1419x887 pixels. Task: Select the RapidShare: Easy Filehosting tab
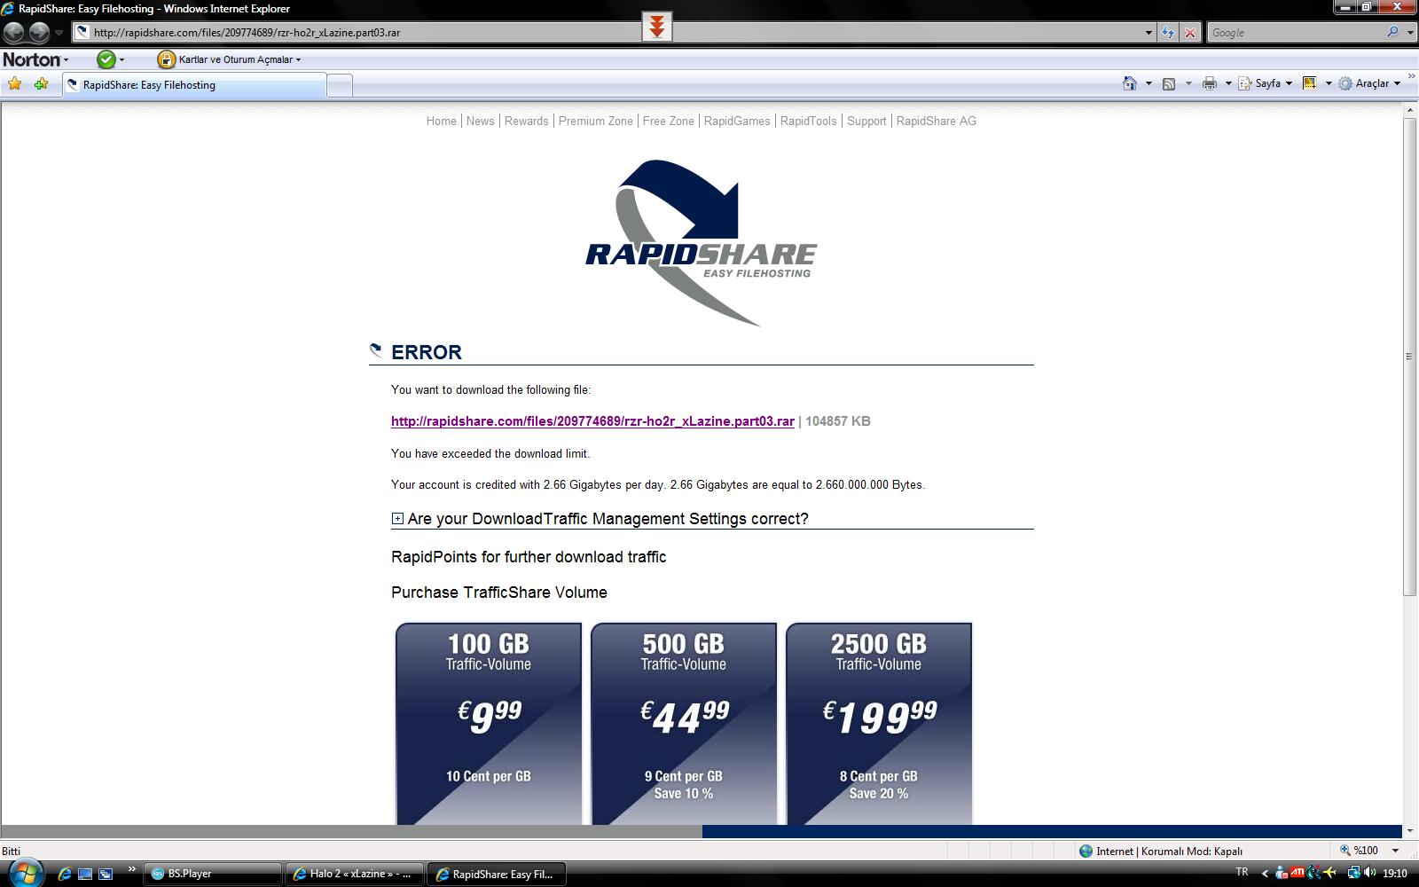point(195,85)
